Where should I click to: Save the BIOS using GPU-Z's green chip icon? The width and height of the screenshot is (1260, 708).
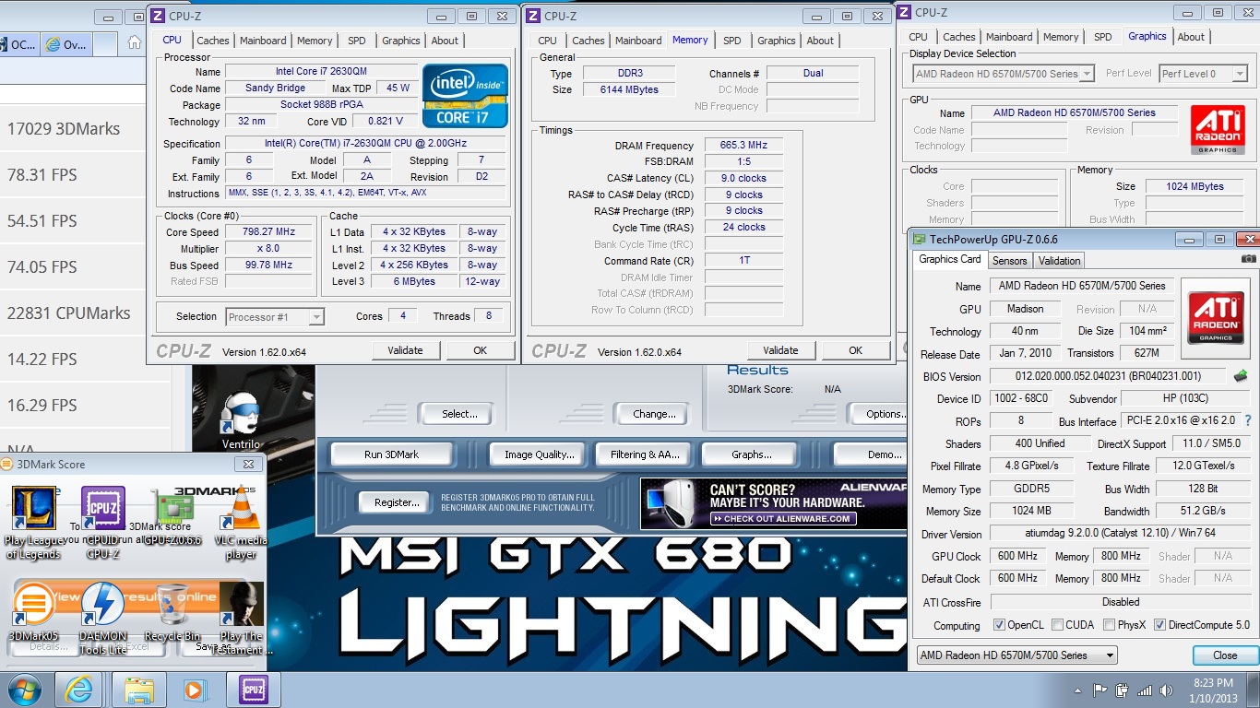(1241, 376)
